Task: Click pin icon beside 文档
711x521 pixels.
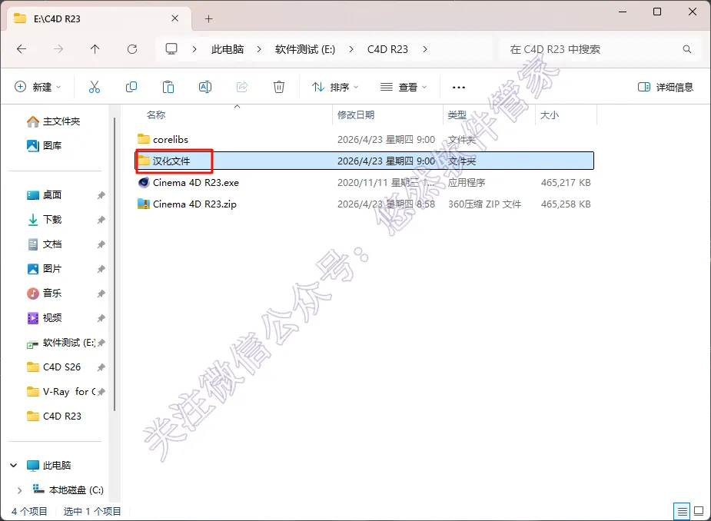Action: (x=101, y=244)
